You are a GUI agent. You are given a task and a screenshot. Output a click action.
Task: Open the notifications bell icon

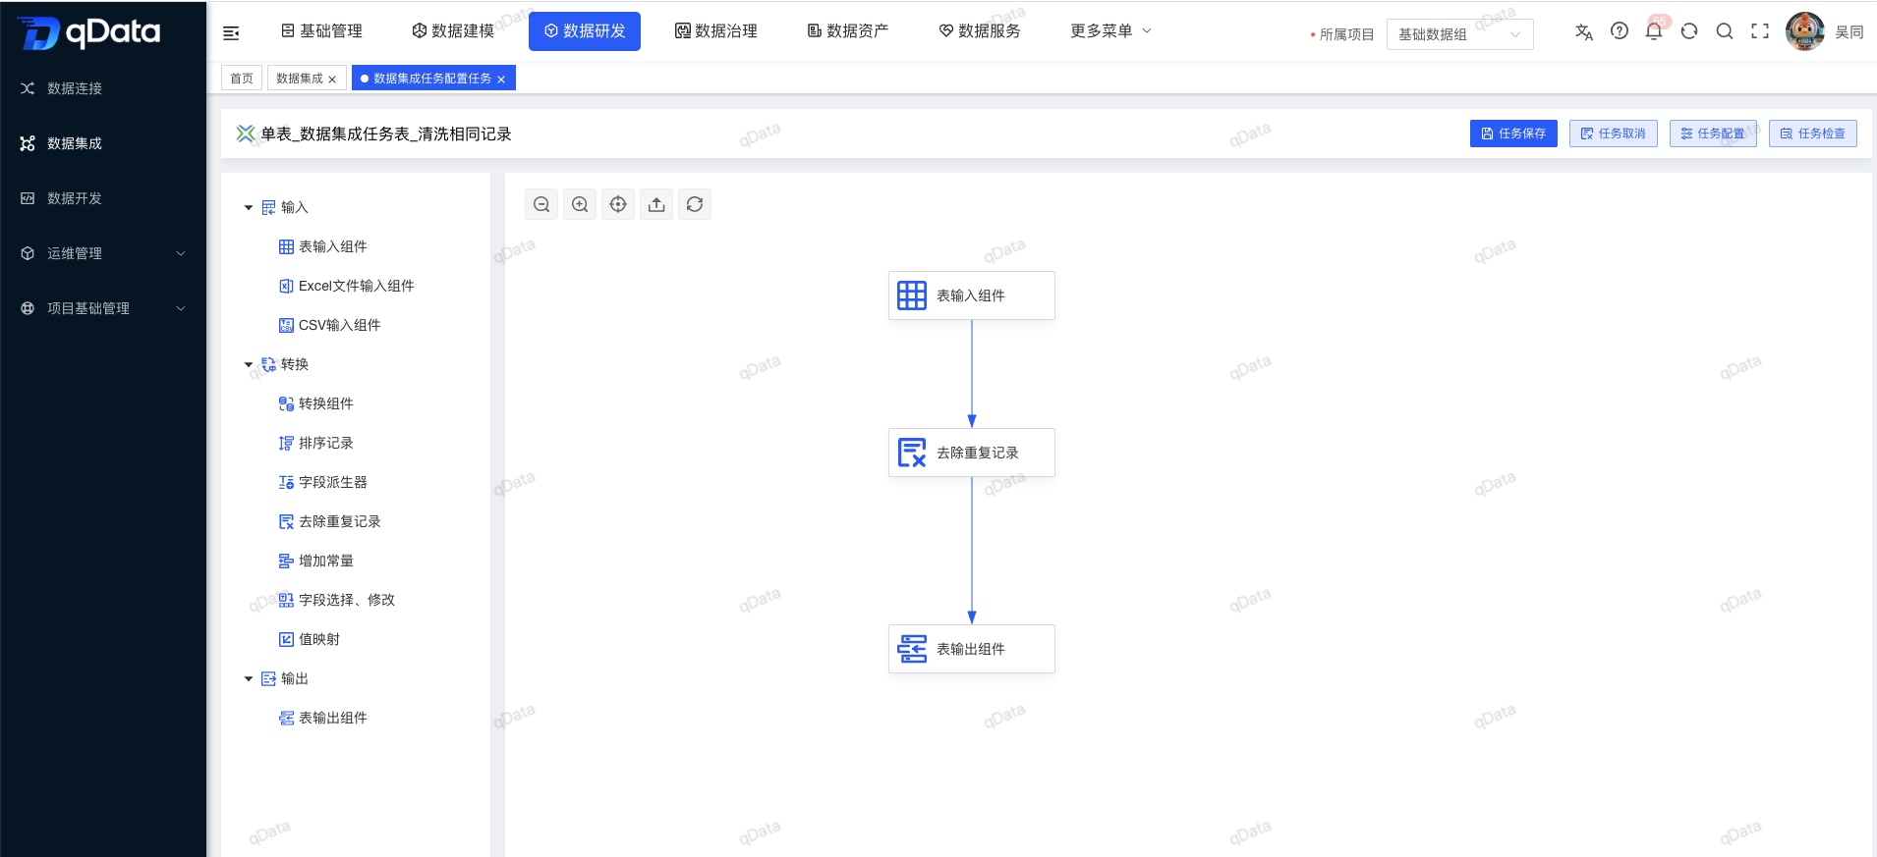[x=1654, y=31]
